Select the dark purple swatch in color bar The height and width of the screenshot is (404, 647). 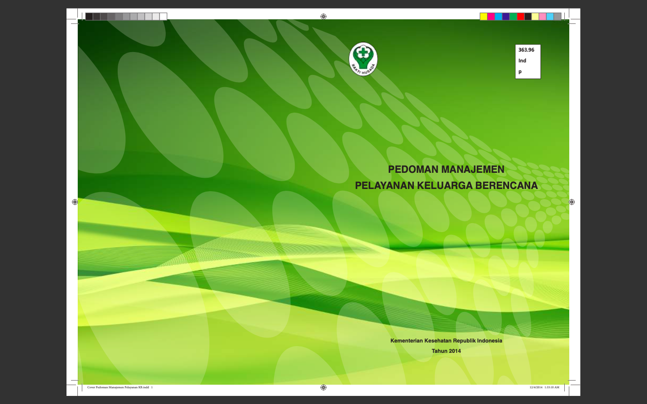[x=506, y=17]
